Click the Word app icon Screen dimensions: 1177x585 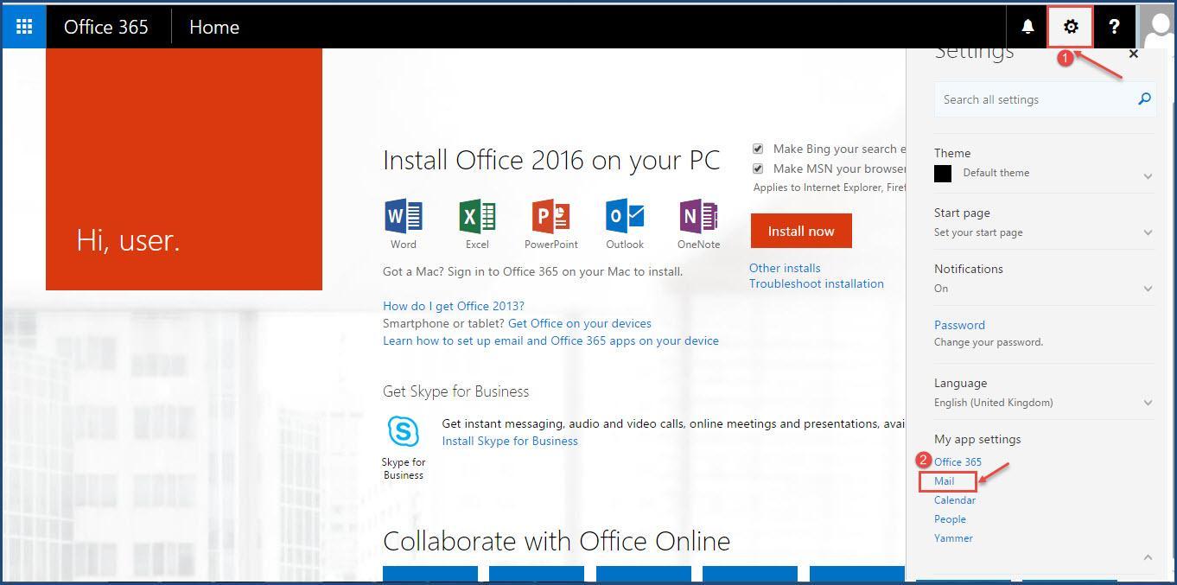pyautogui.click(x=404, y=216)
